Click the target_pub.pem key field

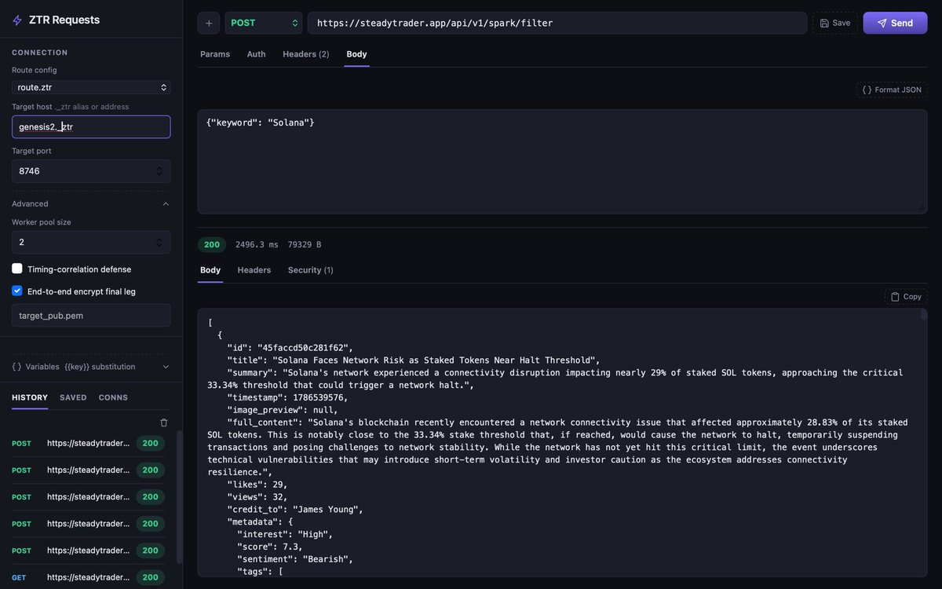(x=91, y=315)
